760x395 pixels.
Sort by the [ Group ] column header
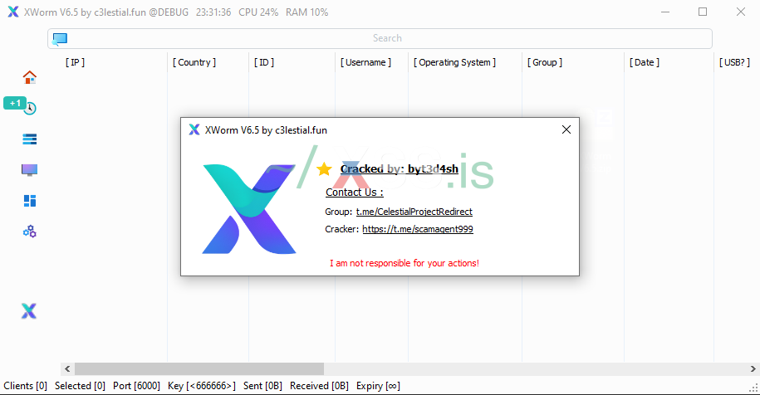click(545, 62)
